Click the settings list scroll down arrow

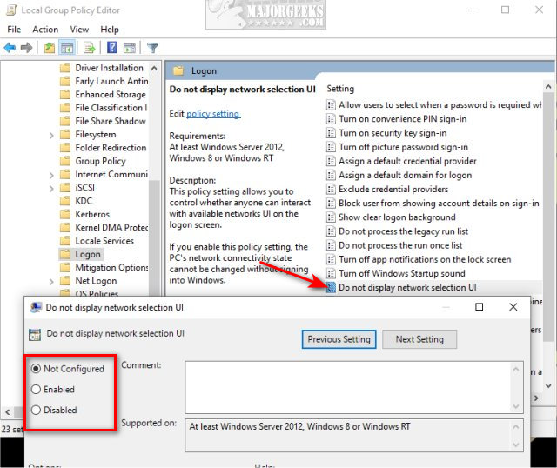point(548,385)
